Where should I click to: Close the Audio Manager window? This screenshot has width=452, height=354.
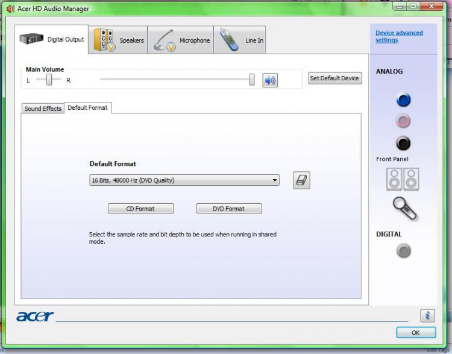(x=432, y=6)
